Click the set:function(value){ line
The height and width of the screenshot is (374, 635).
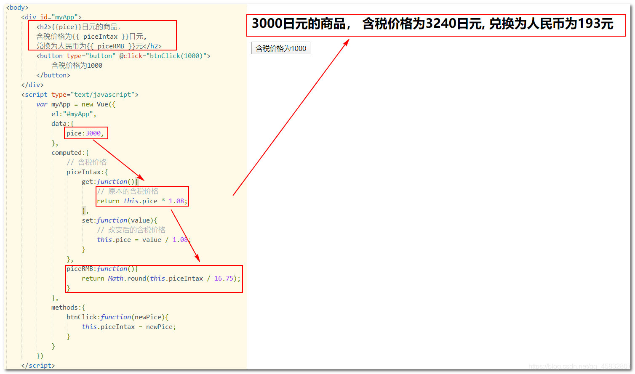tap(120, 220)
